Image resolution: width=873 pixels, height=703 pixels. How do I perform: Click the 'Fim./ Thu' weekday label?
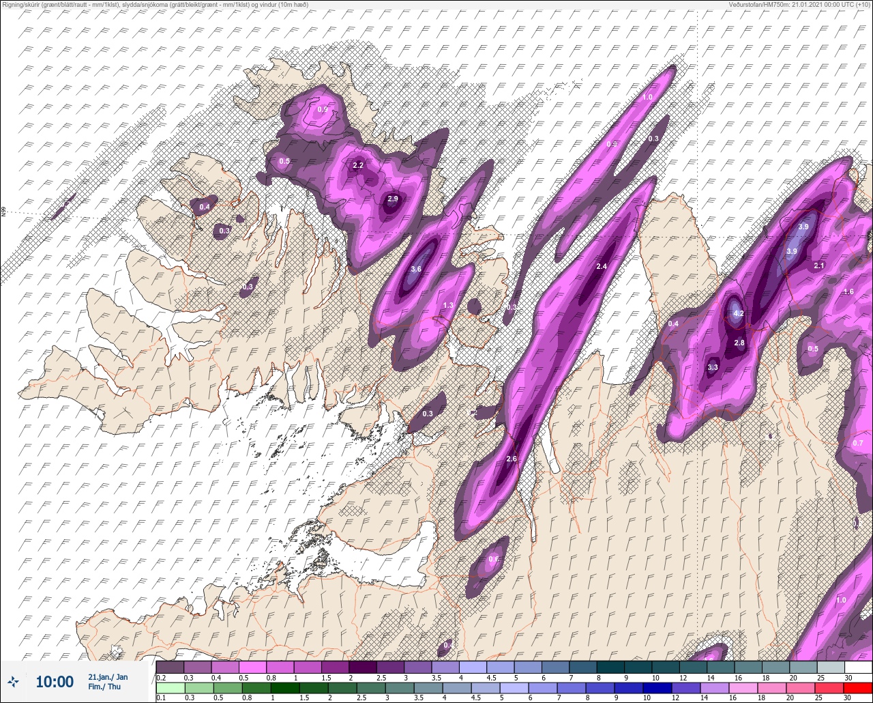click(104, 687)
